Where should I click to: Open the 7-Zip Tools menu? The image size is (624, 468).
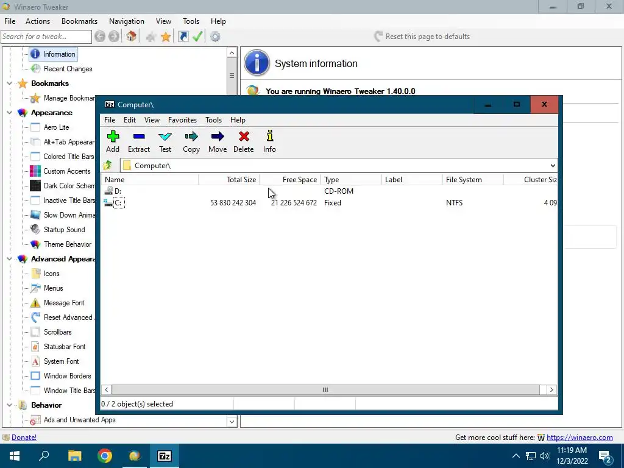[x=213, y=120]
